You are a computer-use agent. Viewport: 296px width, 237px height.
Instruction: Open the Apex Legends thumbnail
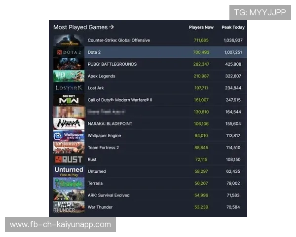(69, 76)
